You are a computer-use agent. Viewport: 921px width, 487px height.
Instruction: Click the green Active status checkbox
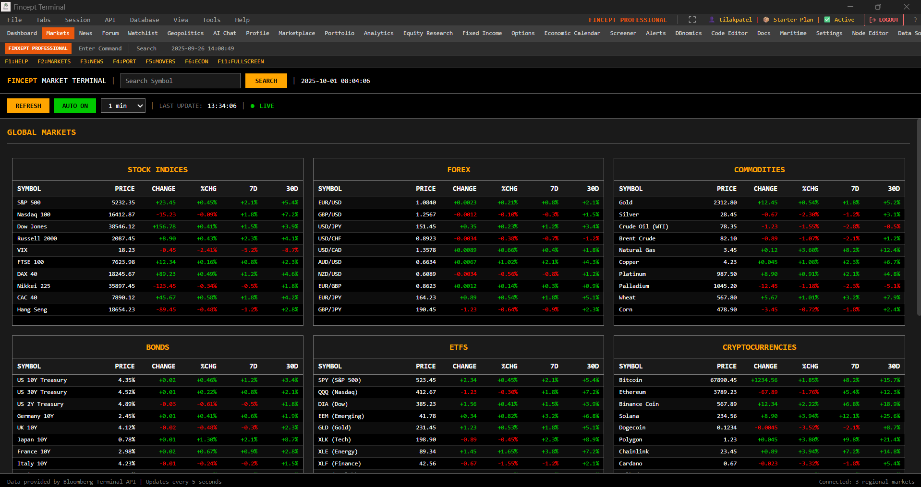(x=827, y=20)
